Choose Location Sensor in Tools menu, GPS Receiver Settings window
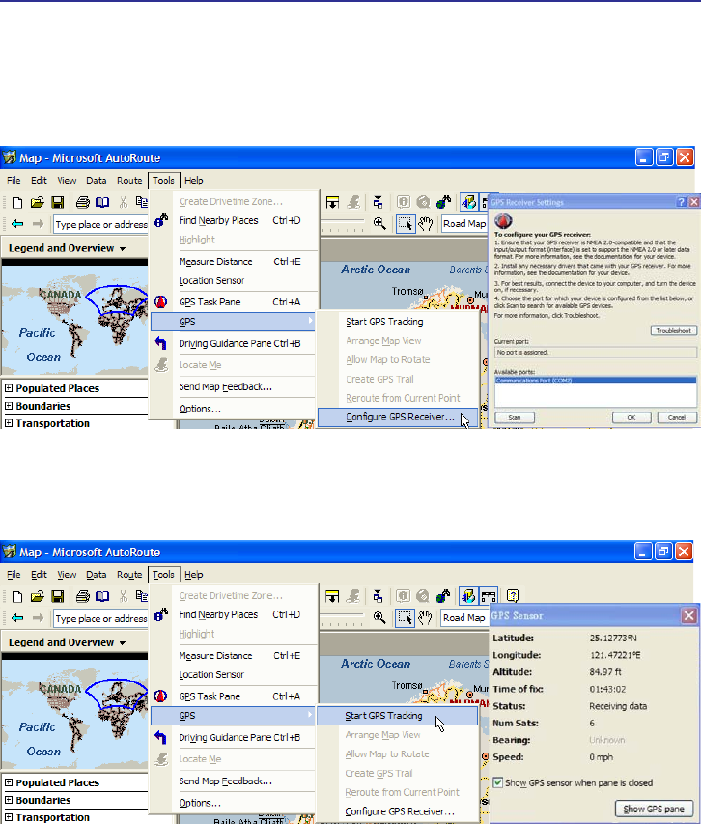The width and height of the screenshot is (701, 824). [x=211, y=280]
